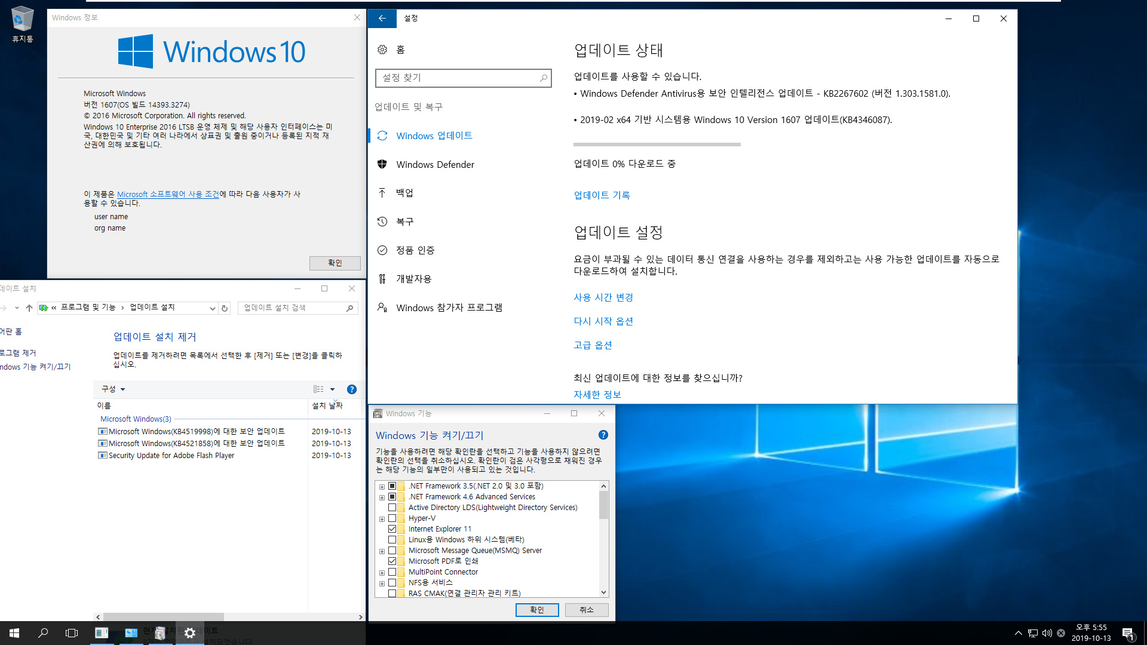
Task: Expand the NFS용 서비스 node
Action: click(382, 583)
